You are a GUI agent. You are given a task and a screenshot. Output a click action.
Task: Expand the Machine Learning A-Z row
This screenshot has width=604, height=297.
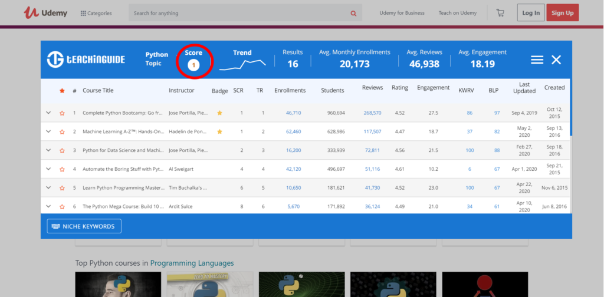point(48,131)
